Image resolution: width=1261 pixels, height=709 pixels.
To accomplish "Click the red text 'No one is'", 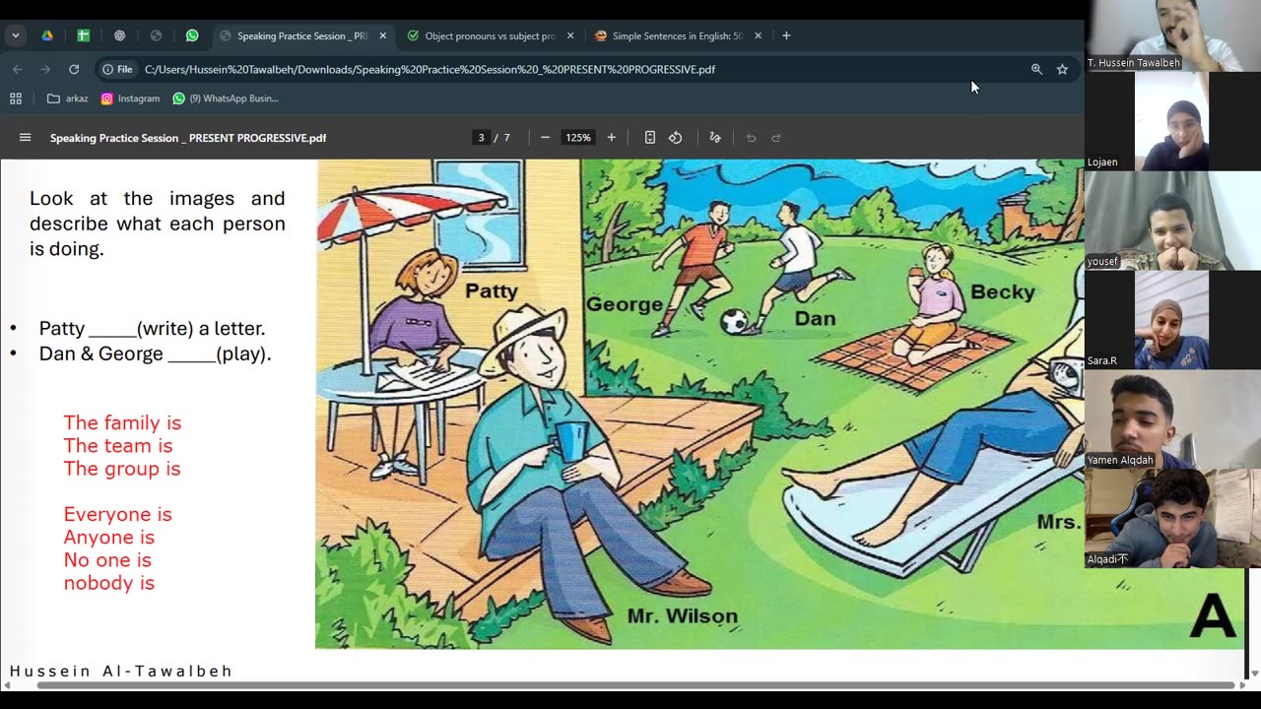I will 107,559.
